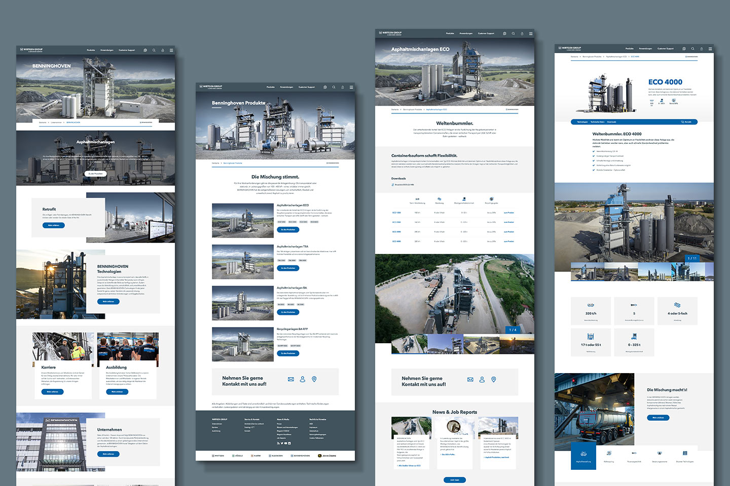Open hamburger menu on Benninghoven Produkte page

[351, 87]
